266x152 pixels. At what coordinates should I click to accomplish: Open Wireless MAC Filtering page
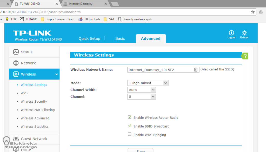click(x=38, y=110)
